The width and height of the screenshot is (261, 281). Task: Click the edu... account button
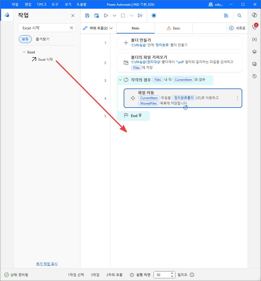point(216,4)
